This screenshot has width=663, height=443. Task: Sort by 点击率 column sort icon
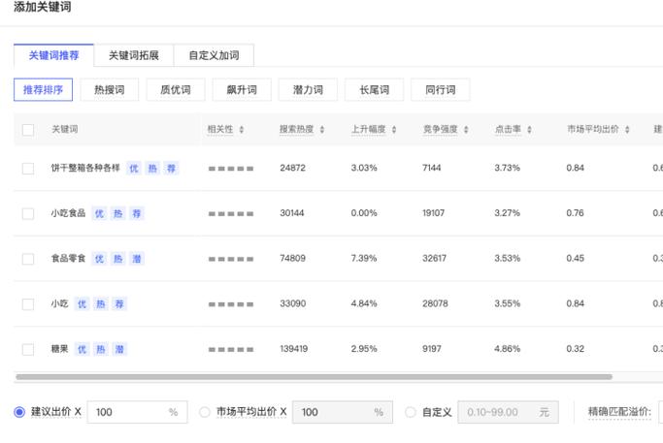tap(530, 130)
